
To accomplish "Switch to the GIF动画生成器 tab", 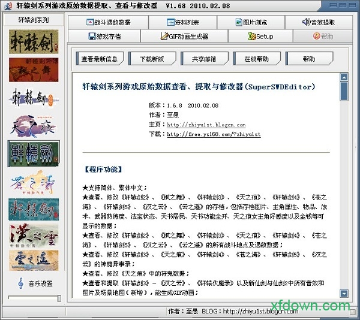I will point(184,36).
